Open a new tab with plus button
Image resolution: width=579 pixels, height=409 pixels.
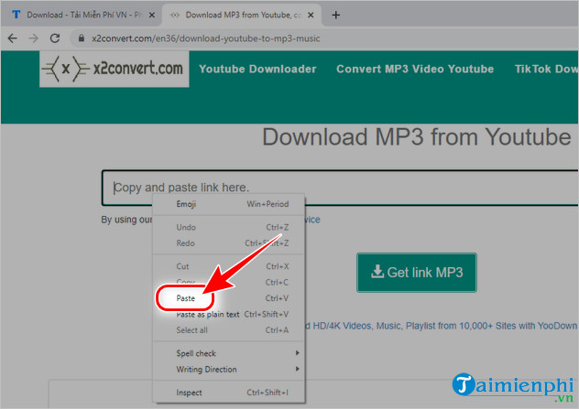point(335,16)
